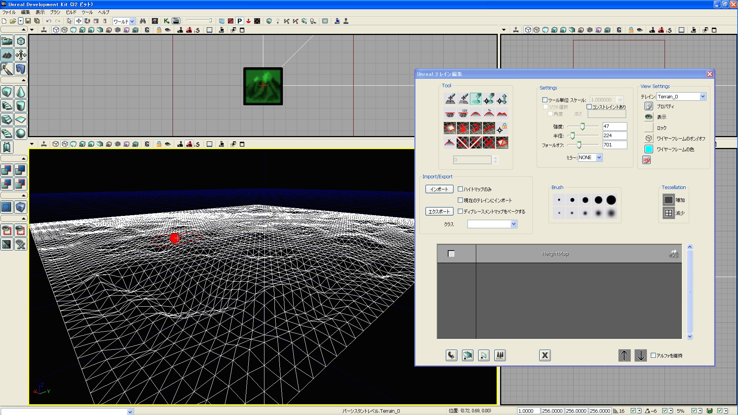
Task: Check the アルファを維持 checkbox
Action: pos(653,355)
